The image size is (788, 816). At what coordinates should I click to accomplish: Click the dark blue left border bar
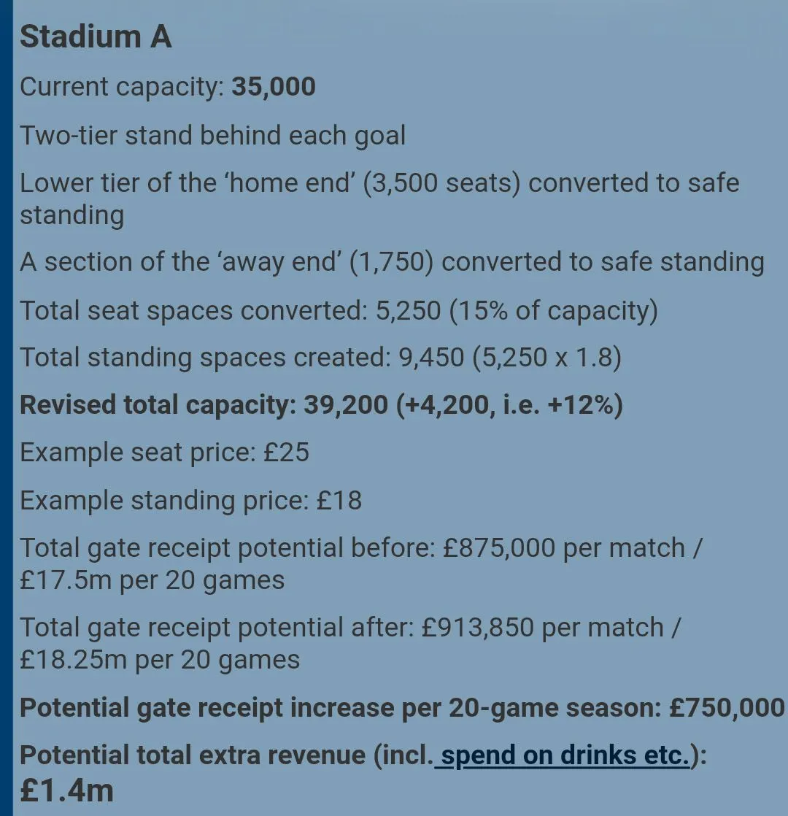[6, 408]
